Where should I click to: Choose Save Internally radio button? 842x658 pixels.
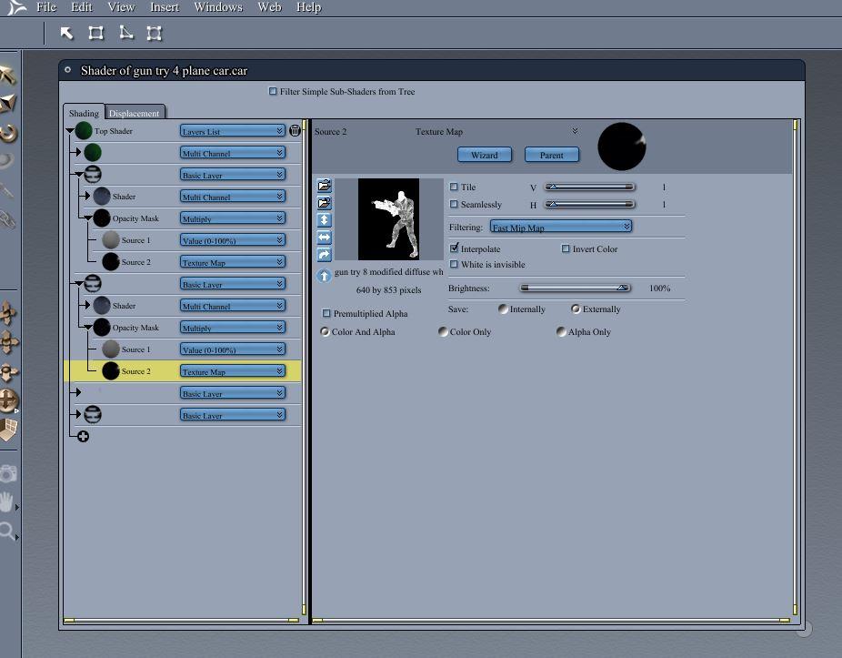click(503, 309)
